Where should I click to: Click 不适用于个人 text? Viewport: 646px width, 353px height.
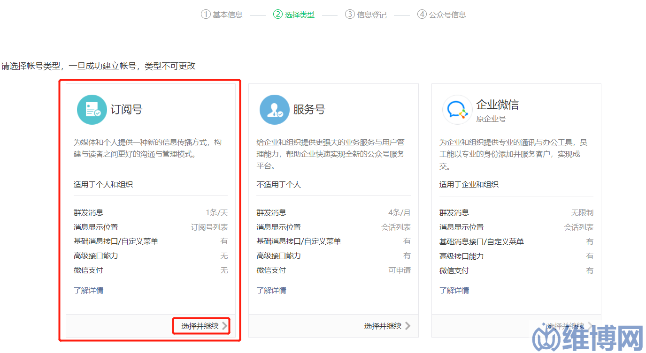(x=278, y=185)
